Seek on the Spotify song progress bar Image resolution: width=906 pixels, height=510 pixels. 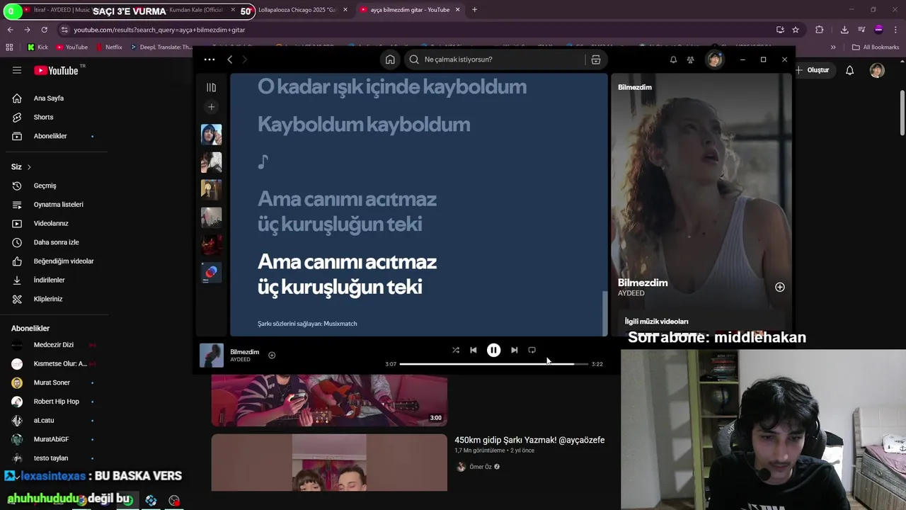tap(493, 364)
